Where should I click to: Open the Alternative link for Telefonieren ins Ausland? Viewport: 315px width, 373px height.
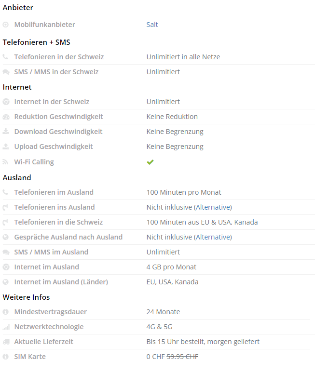(213, 207)
